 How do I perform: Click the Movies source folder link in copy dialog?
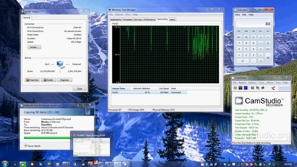45,122
